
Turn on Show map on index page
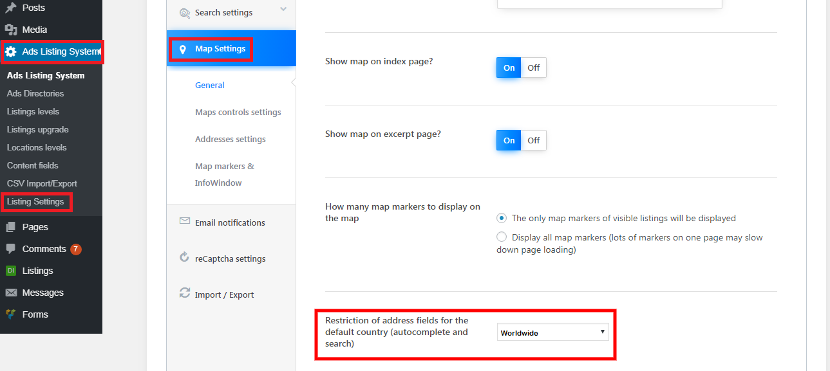point(509,68)
